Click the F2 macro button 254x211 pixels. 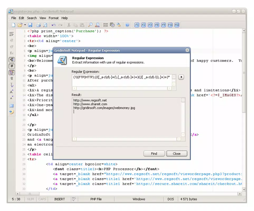pyautogui.click(x=143, y=25)
